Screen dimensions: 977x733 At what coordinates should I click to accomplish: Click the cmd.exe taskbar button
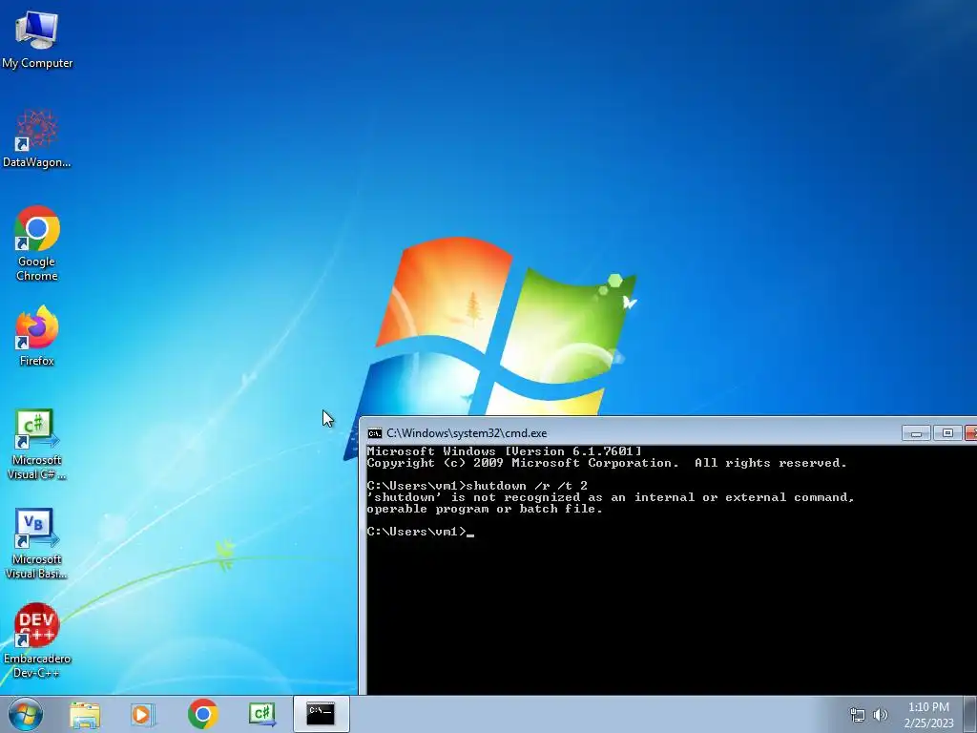pyautogui.click(x=321, y=714)
